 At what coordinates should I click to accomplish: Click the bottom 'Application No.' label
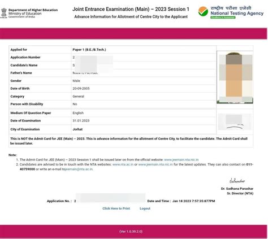pos(59,201)
